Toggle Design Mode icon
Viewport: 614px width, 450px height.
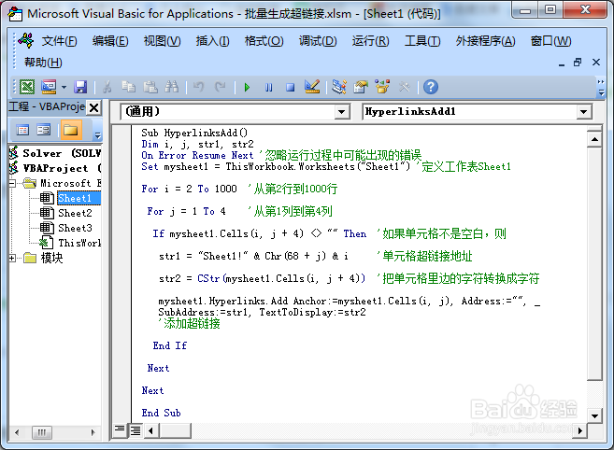coord(312,87)
